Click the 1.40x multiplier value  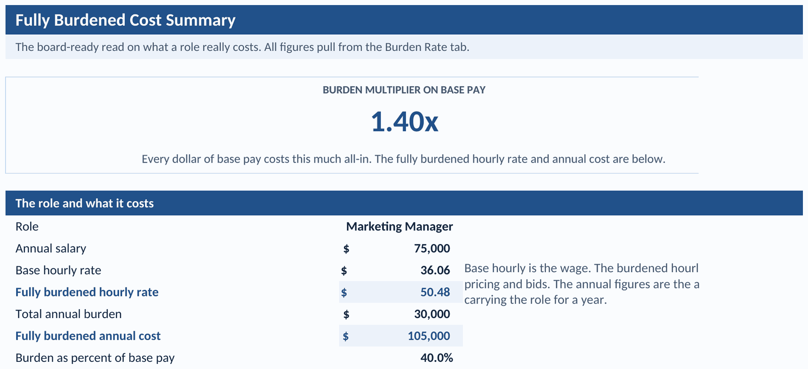coord(404,122)
